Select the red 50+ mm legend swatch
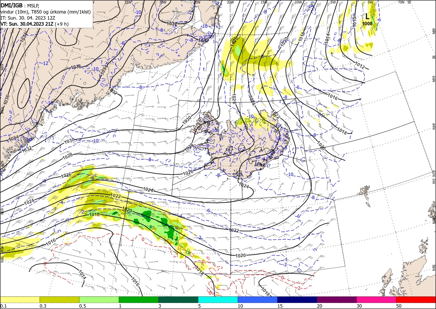436x309 pixels. tap(416, 299)
